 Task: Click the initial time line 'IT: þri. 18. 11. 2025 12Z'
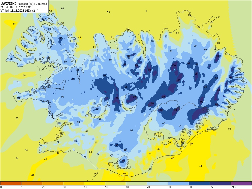[16, 7]
